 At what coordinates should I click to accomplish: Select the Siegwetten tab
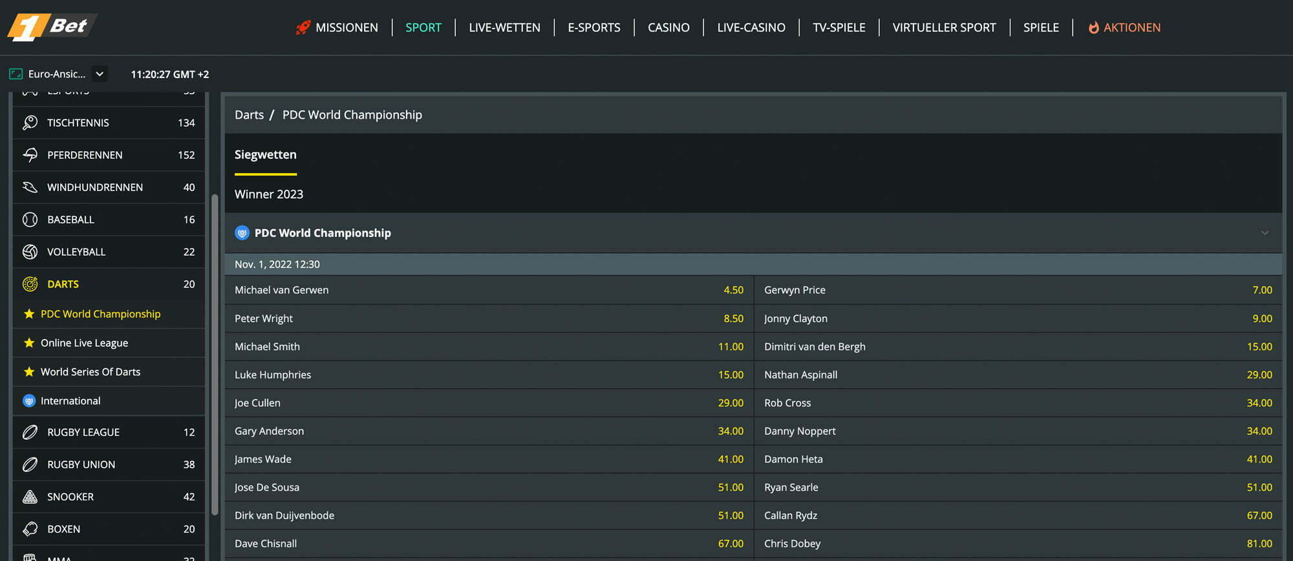(265, 155)
